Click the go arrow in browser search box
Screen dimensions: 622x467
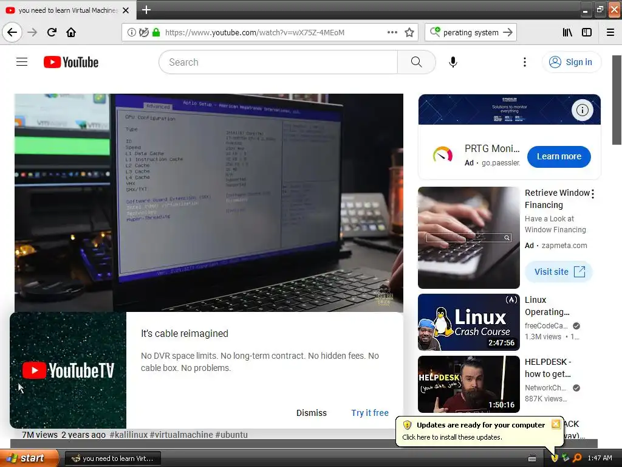pyautogui.click(x=508, y=32)
